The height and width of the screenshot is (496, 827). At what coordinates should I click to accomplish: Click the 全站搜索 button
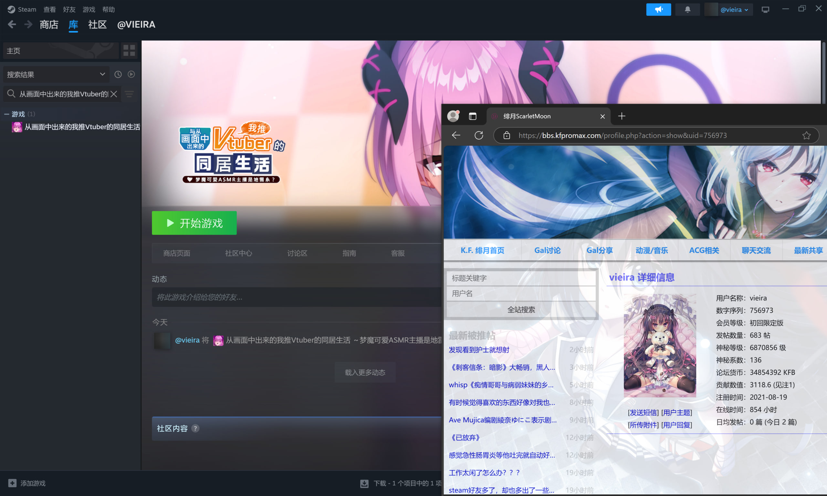(x=521, y=309)
